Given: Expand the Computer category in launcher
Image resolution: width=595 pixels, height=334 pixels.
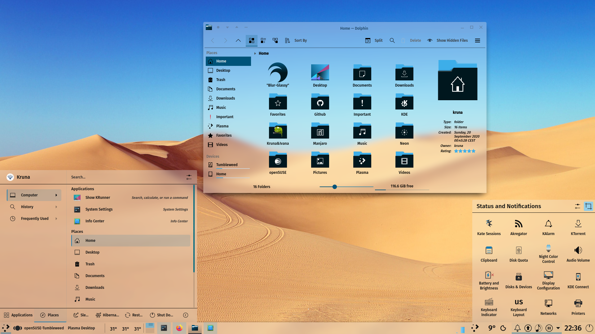Looking at the screenshot, I should click(34, 195).
